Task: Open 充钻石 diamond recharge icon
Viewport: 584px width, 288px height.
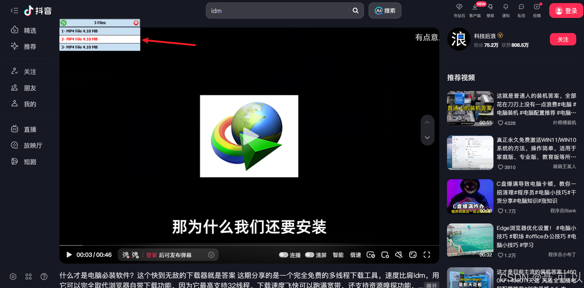Action: 459,11
